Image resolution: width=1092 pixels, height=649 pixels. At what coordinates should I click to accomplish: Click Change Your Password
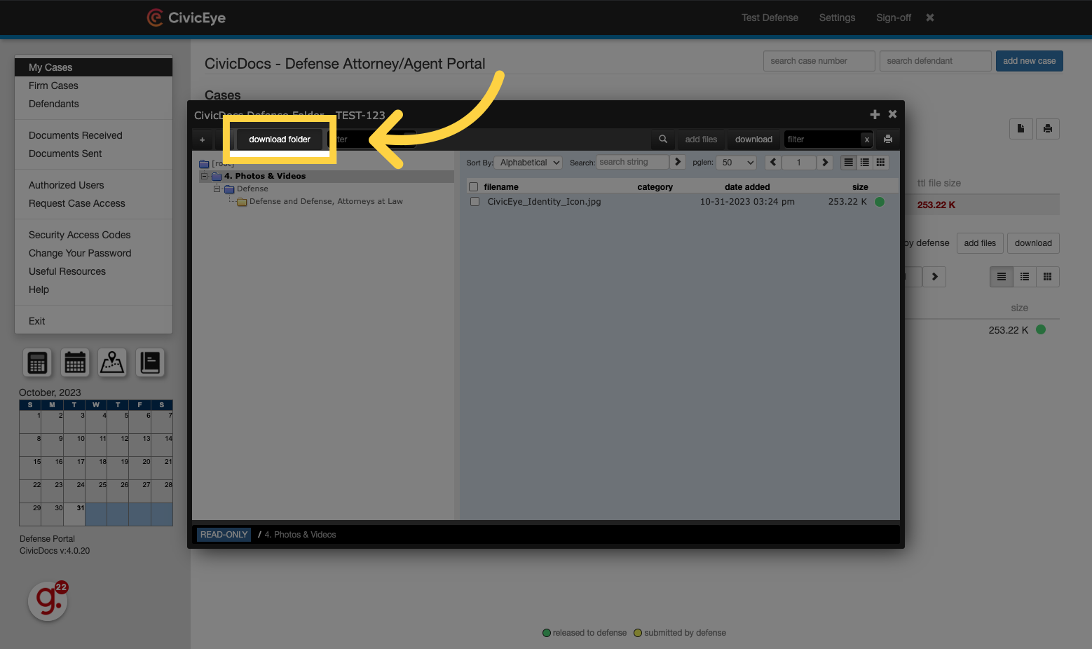pos(80,253)
